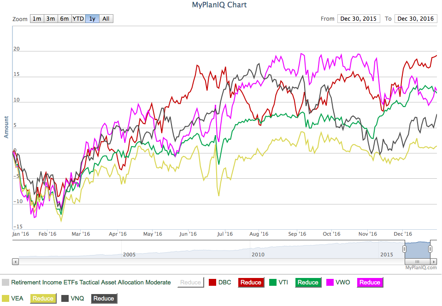Toggle Retirement Income ETFs Tactical legend item
The width and height of the screenshot is (442, 306).
91,283
